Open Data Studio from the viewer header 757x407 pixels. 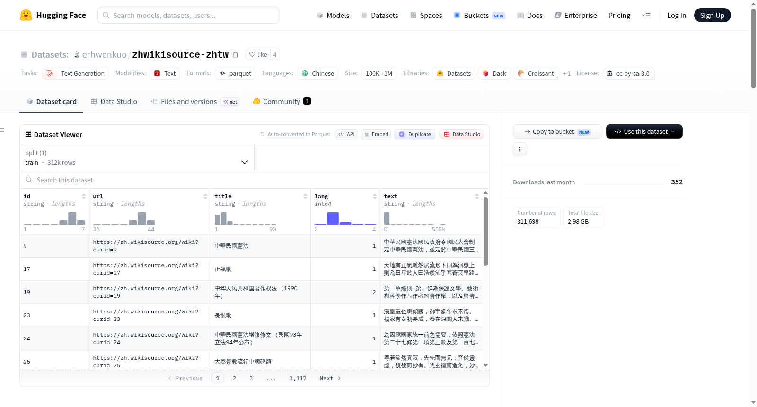click(x=462, y=134)
